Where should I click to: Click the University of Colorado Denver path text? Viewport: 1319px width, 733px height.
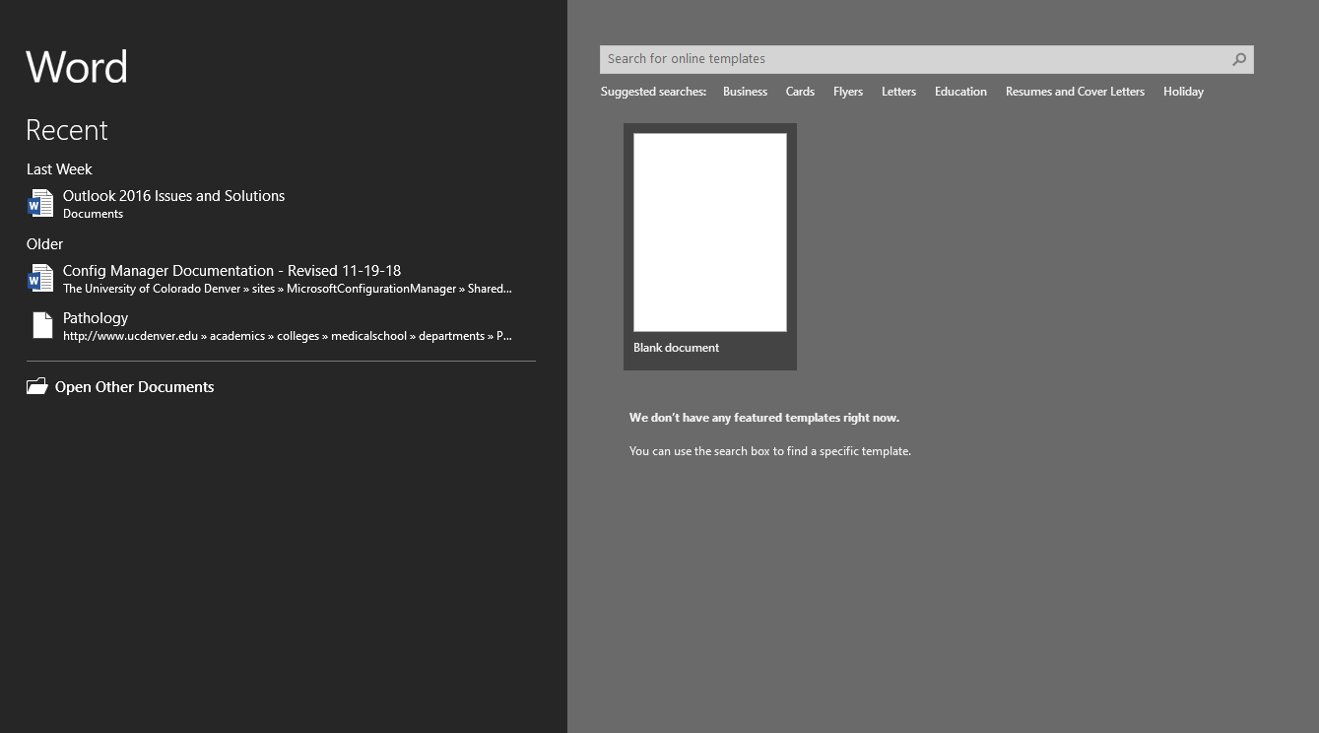tap(288, 289)
